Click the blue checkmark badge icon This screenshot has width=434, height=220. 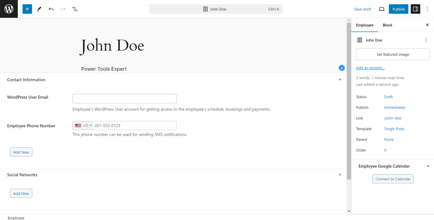point(342,68)
